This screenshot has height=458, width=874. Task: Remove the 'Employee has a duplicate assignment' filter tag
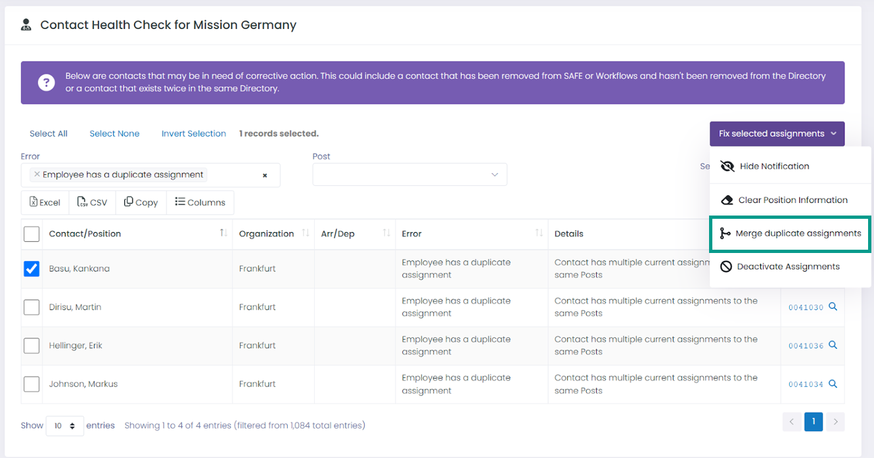coord(37,175)
